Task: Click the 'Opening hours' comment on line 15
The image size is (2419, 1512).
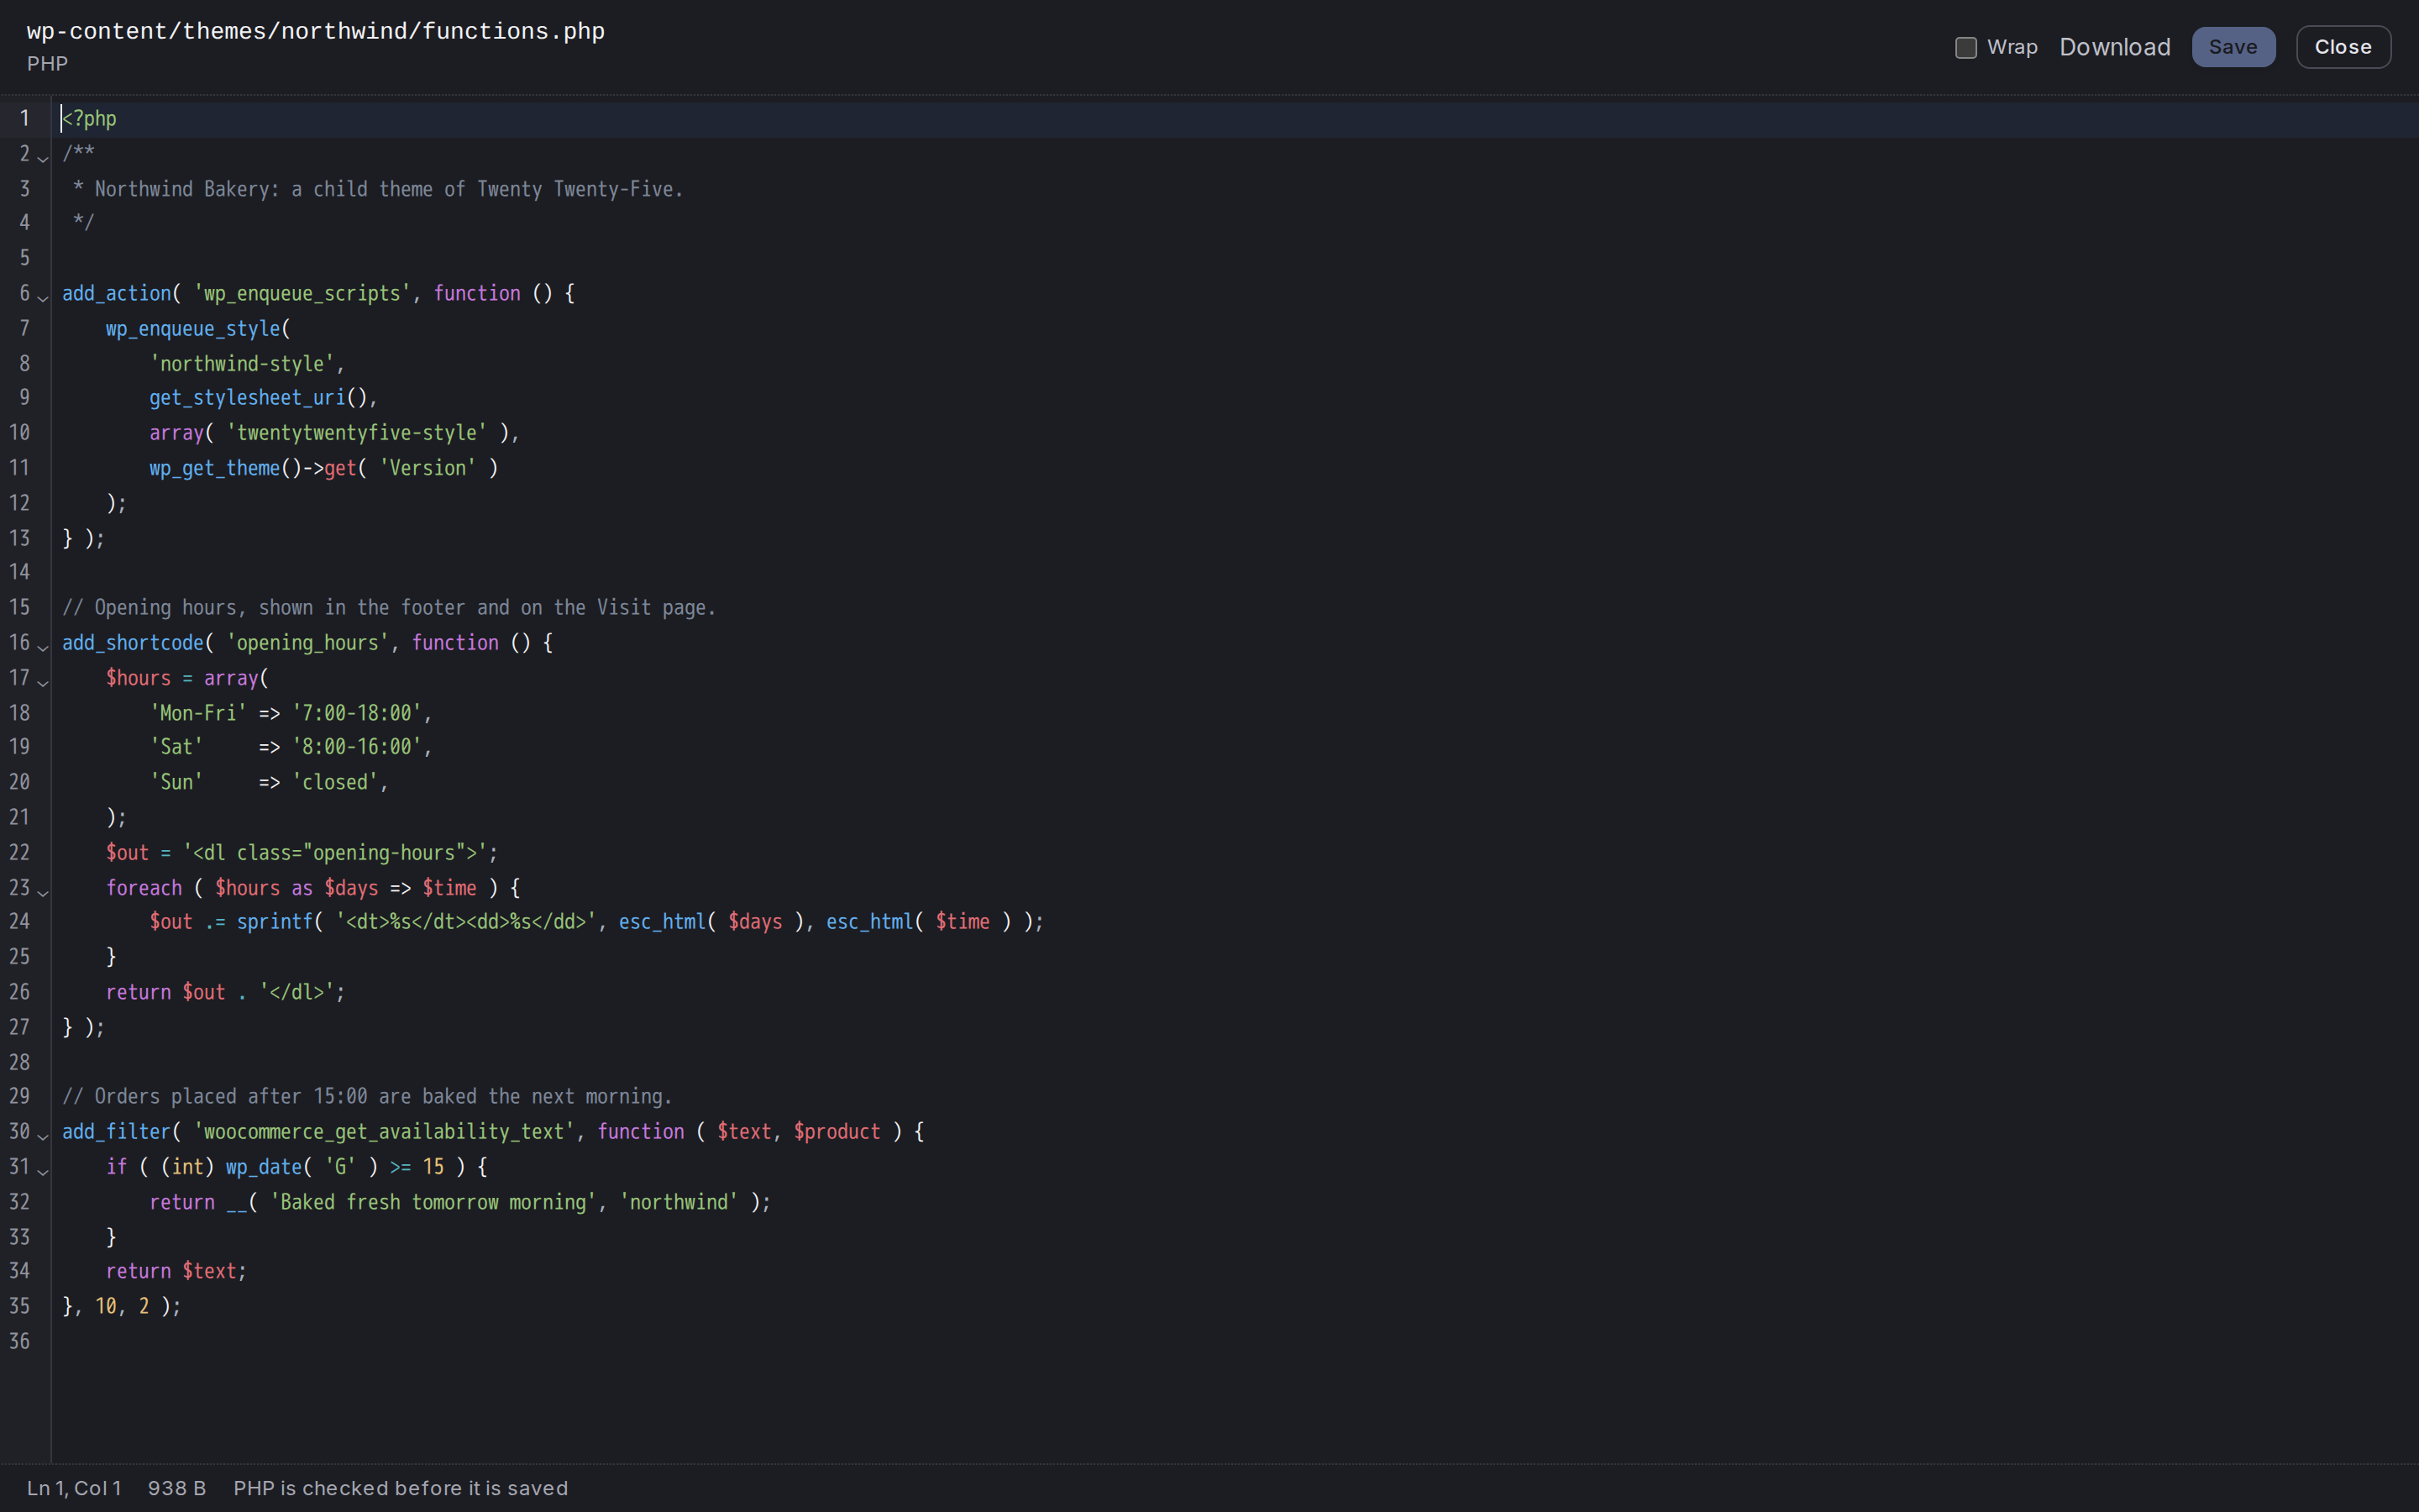Action: [389, 607]
